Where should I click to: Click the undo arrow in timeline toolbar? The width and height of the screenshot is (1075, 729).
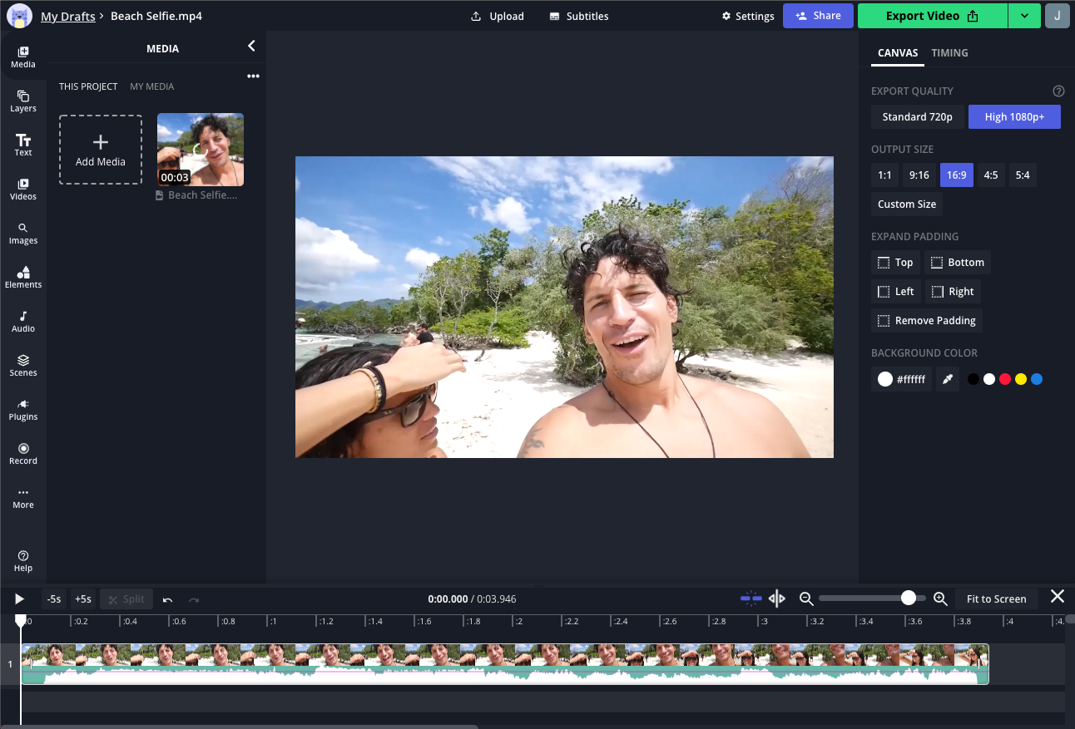(167, 599)
